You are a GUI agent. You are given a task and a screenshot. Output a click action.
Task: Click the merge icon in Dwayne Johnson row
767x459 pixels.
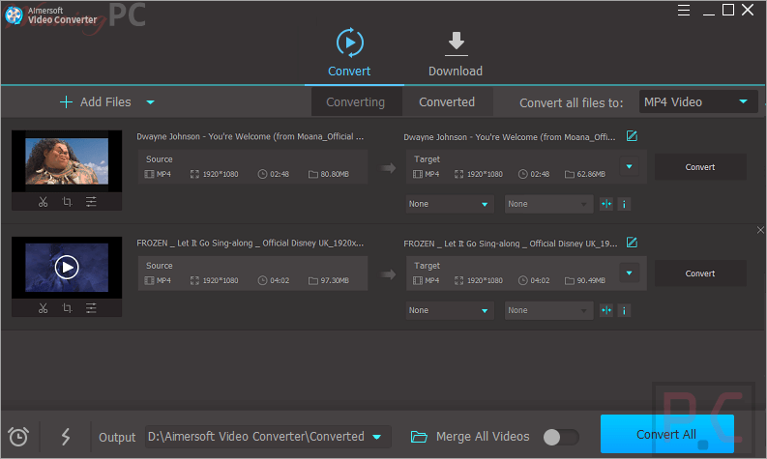[606, 204]
